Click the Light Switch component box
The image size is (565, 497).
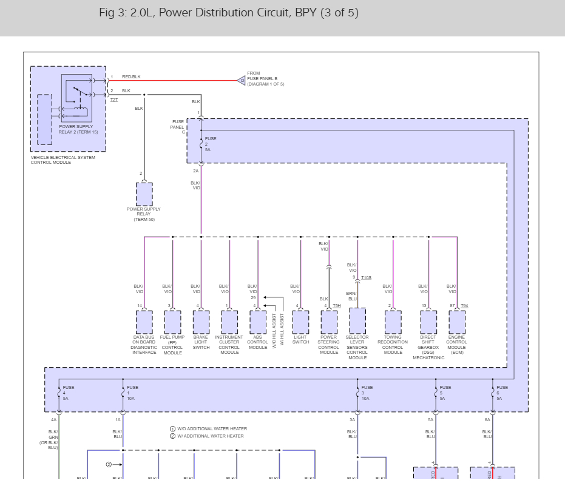tap(300, 322)
